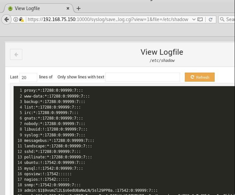The height and width of the screenshot is (195, 235).
Task: Select log line starting with gnats
Action: (x=54, y=118)
